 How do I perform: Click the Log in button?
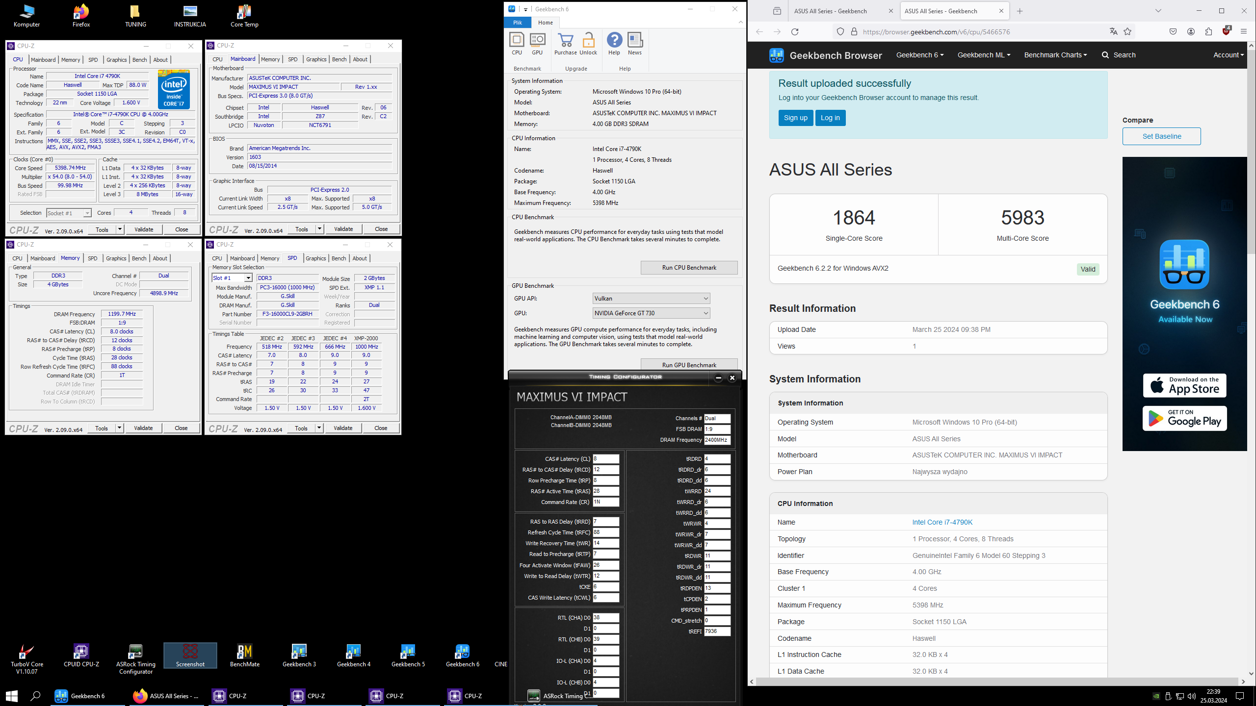tap(830, 118)
